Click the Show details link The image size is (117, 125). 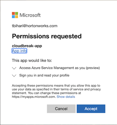click(66, 97)
